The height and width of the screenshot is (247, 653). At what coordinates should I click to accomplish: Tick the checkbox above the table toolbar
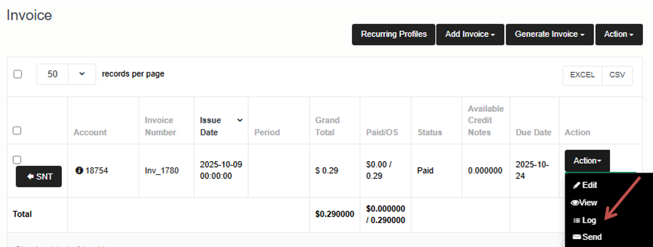18,74
